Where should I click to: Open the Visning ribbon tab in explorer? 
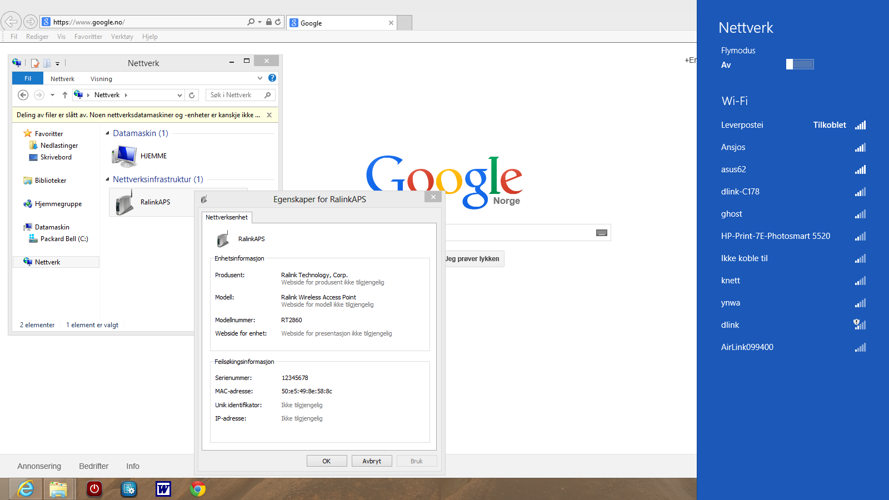pos(101,79)
